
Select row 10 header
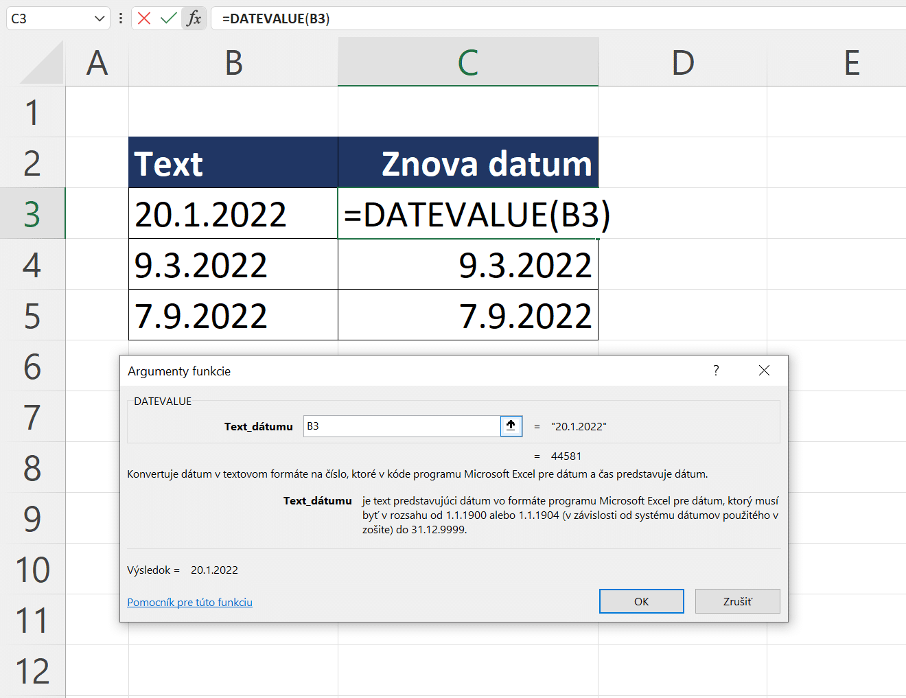pos(32,569)
